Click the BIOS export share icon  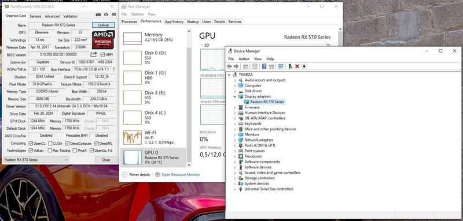(x=94, y=54)
